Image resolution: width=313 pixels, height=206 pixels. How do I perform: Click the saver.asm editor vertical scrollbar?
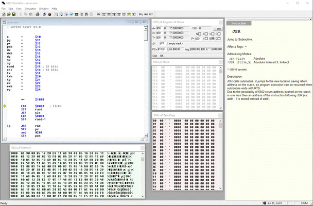pos(146,82)
